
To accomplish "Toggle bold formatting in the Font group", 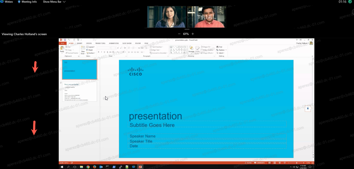I will point(99,52).
